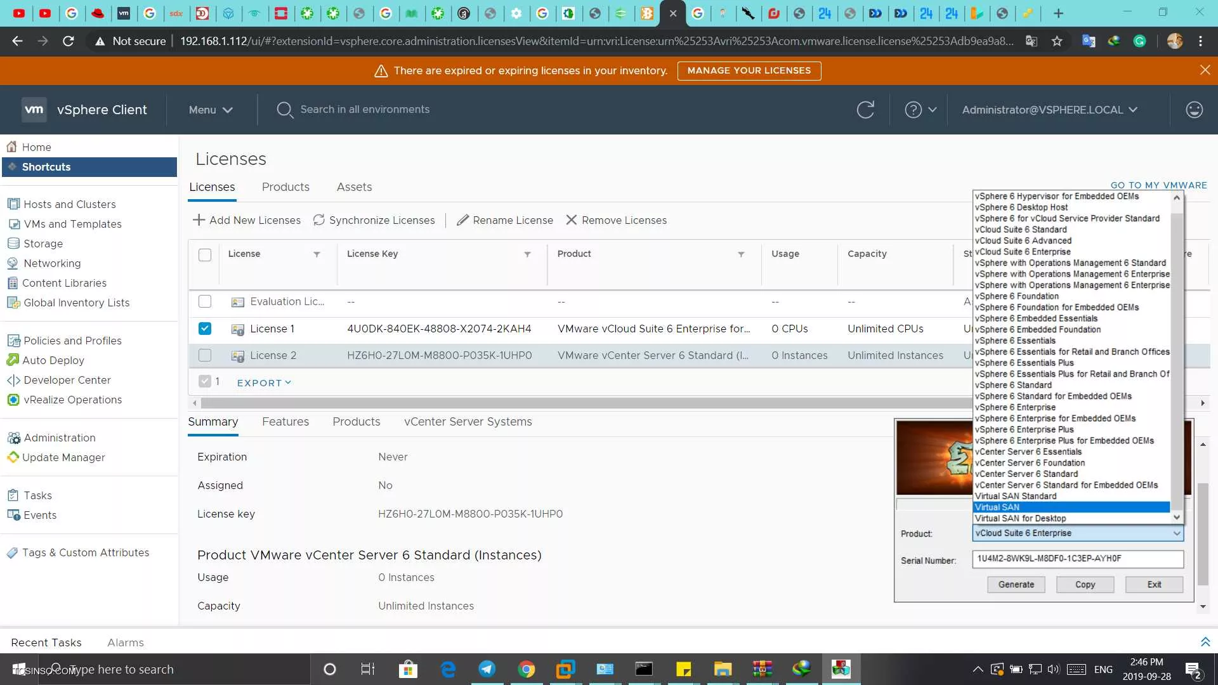This screenshot has height=685, width=1218.
Task: Click the MANAGE YOUR LICENSES button
Action: point(749,70)
